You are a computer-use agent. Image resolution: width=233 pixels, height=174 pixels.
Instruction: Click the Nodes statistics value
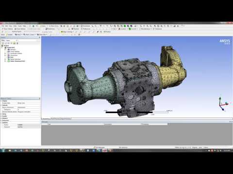29,125
